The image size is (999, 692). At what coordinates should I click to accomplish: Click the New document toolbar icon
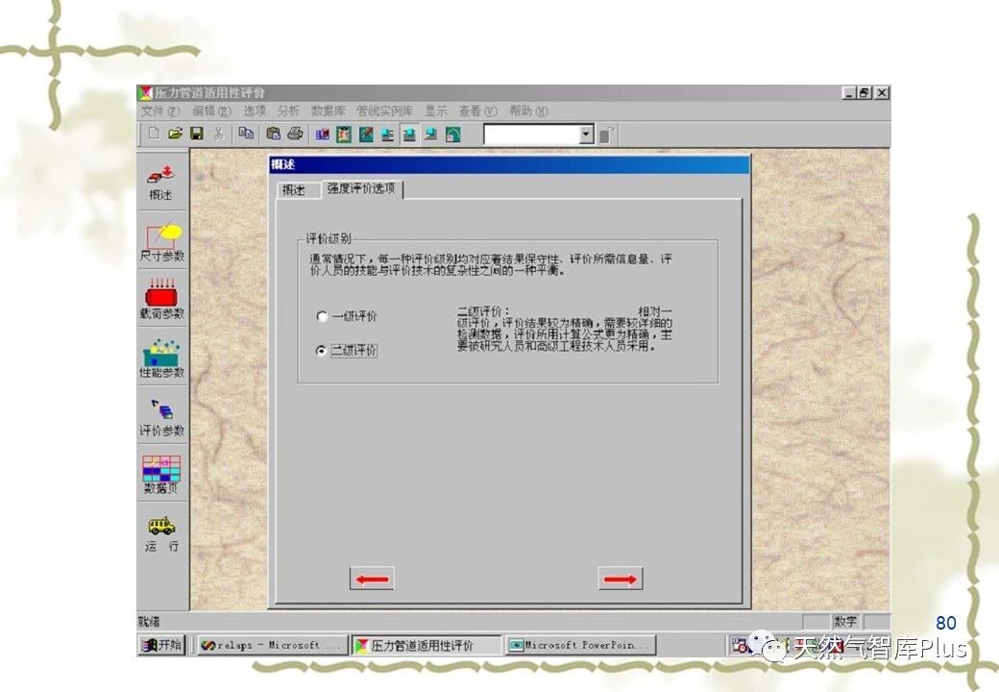pos(154,134)
